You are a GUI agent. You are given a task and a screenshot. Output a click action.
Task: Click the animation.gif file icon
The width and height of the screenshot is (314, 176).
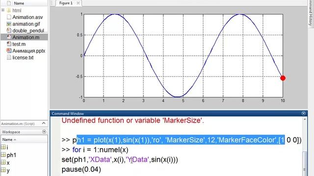pyautogui.click(x=9, y=24)
